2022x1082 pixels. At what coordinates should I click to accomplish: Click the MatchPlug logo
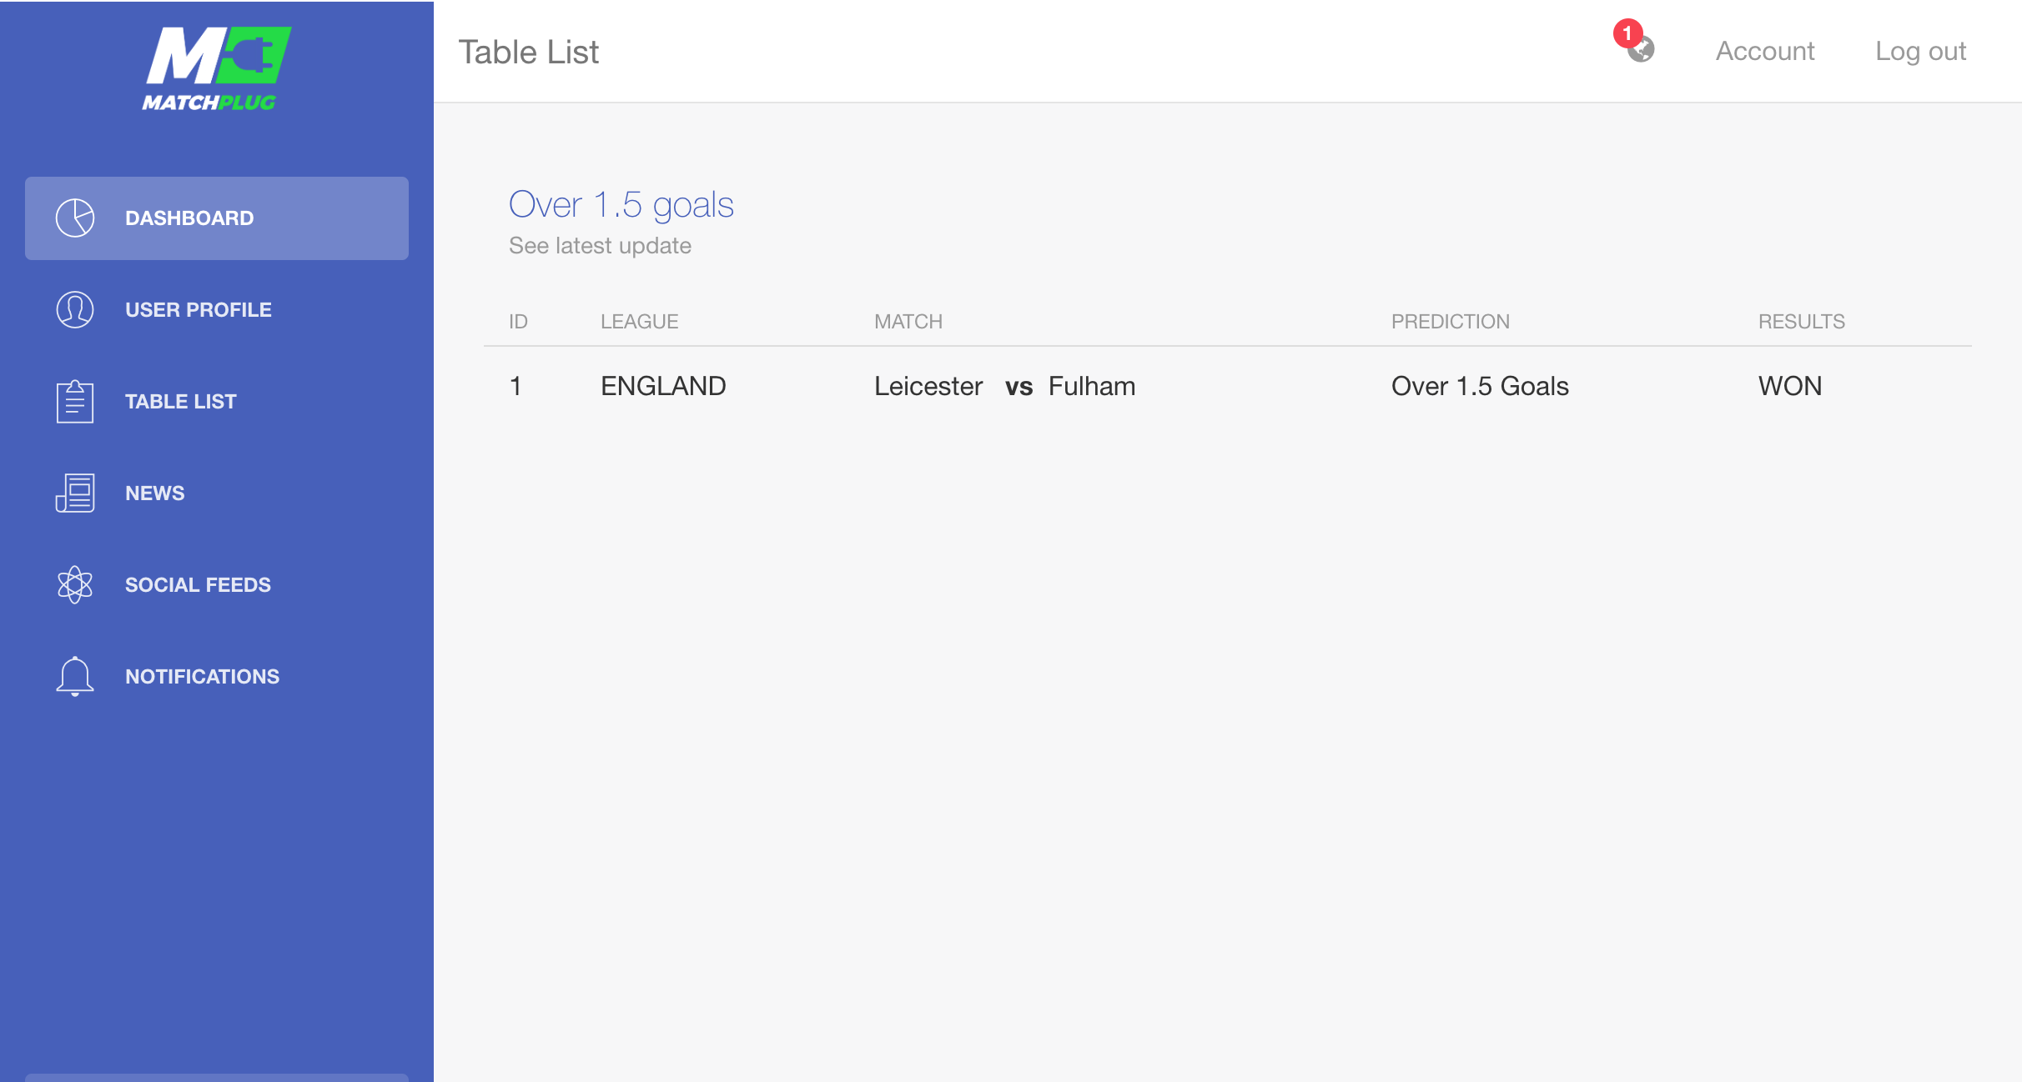coord(217,69)
